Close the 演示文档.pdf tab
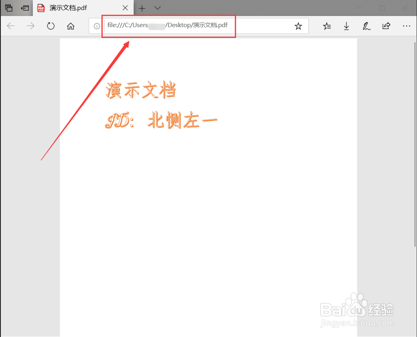 click(x=125, y=8)
